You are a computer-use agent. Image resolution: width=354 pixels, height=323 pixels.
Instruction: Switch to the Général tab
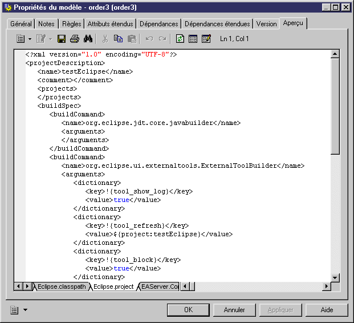pyautogui.click(x=21, y=24)
